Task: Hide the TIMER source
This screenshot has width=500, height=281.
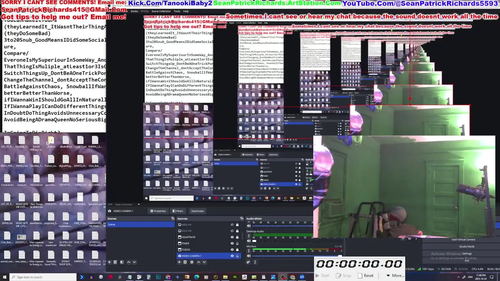Action: (232, 244)
